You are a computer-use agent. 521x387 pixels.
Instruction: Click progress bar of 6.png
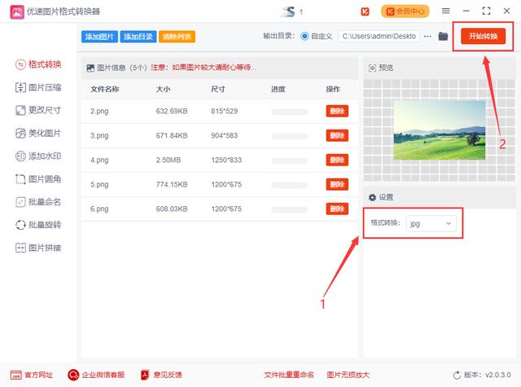point(290,209)
